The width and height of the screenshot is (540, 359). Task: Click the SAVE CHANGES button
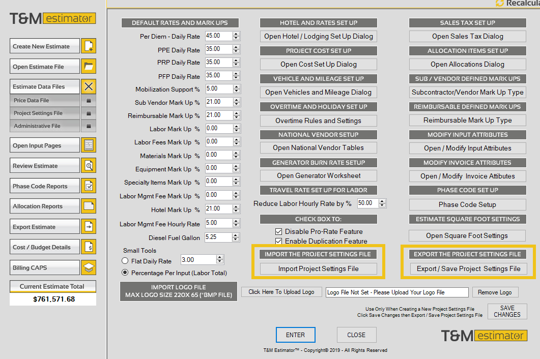(507, 311)
